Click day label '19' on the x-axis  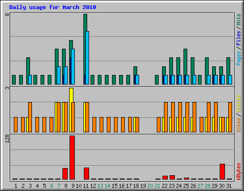click(143, 186)
